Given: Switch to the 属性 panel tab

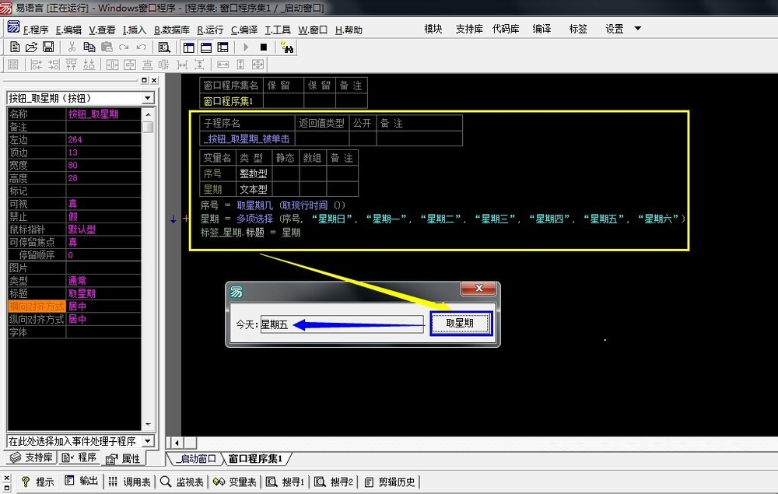Looking at the screenshot, I should pos(123,458).
